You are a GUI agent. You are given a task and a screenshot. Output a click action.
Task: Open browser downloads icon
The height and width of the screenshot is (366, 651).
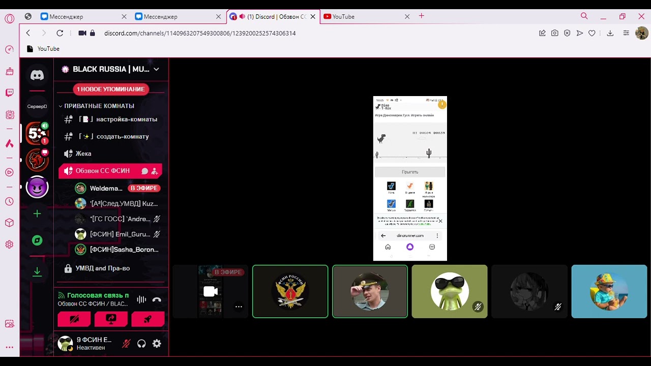pos(610,33)
